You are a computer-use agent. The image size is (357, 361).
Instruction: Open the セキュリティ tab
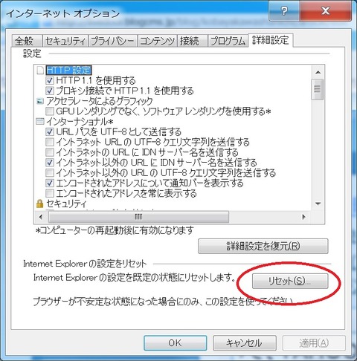click(65, 41)
